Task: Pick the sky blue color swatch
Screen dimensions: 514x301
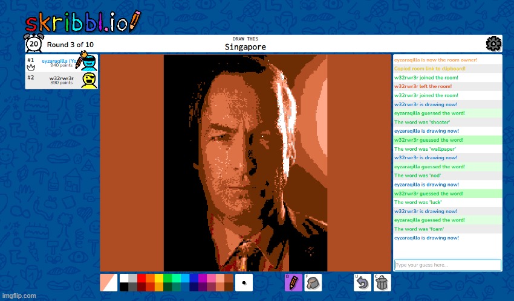Action: coord(185,278)
